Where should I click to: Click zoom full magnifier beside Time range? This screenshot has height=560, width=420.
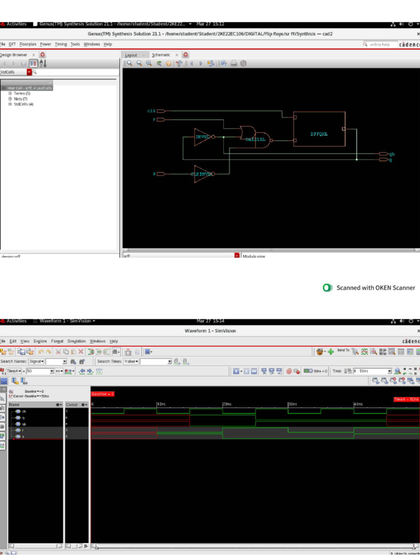coord(397,371)
